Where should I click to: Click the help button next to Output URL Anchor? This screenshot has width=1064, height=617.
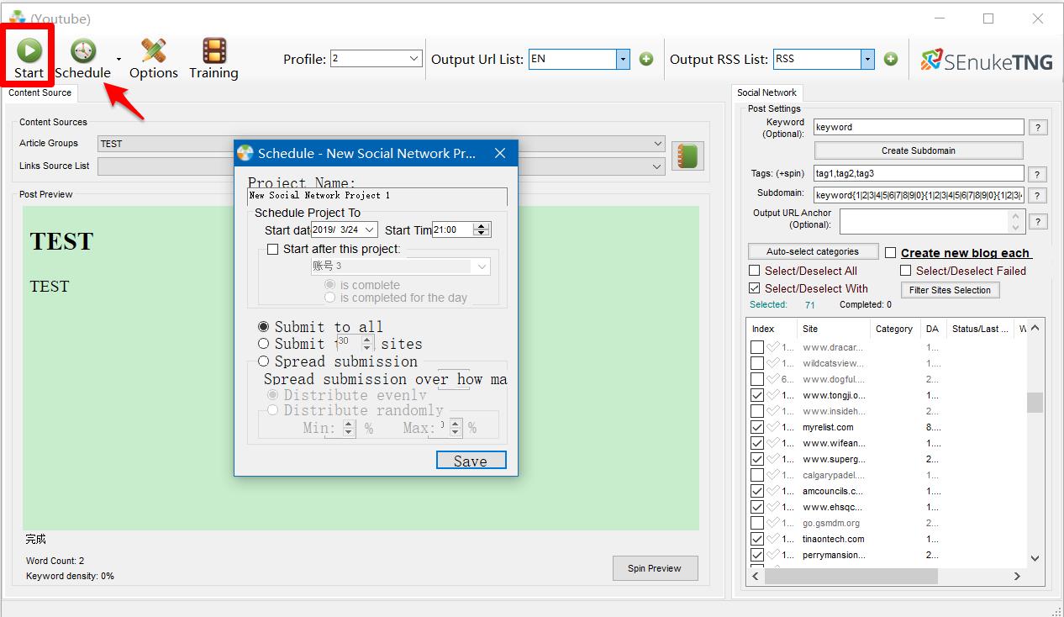click(x=1039, y=222)
